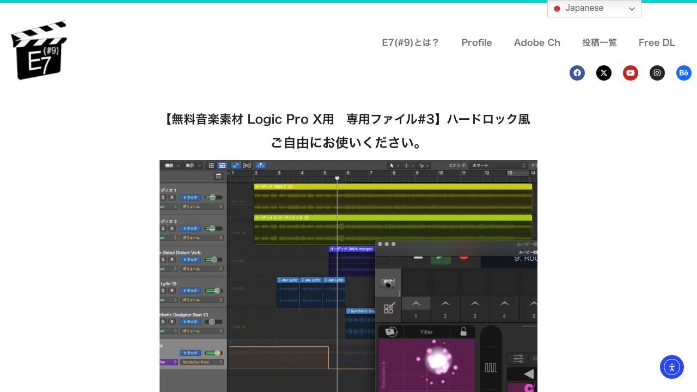This screenshot has width=697, height=392.
Task: Open the YouTube social icon
Action: tap(631, 73)
